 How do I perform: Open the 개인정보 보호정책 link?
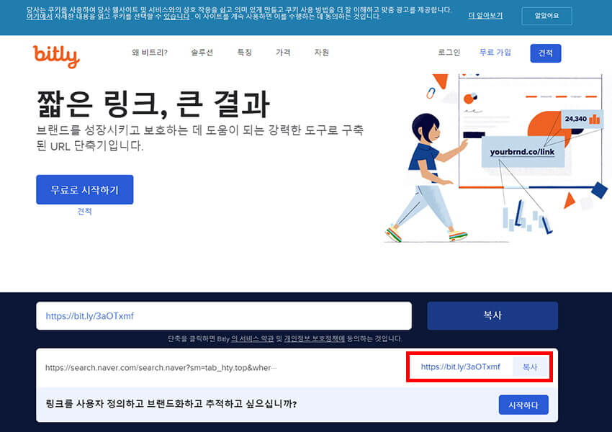pyautogui.click(x=314, y=338)
